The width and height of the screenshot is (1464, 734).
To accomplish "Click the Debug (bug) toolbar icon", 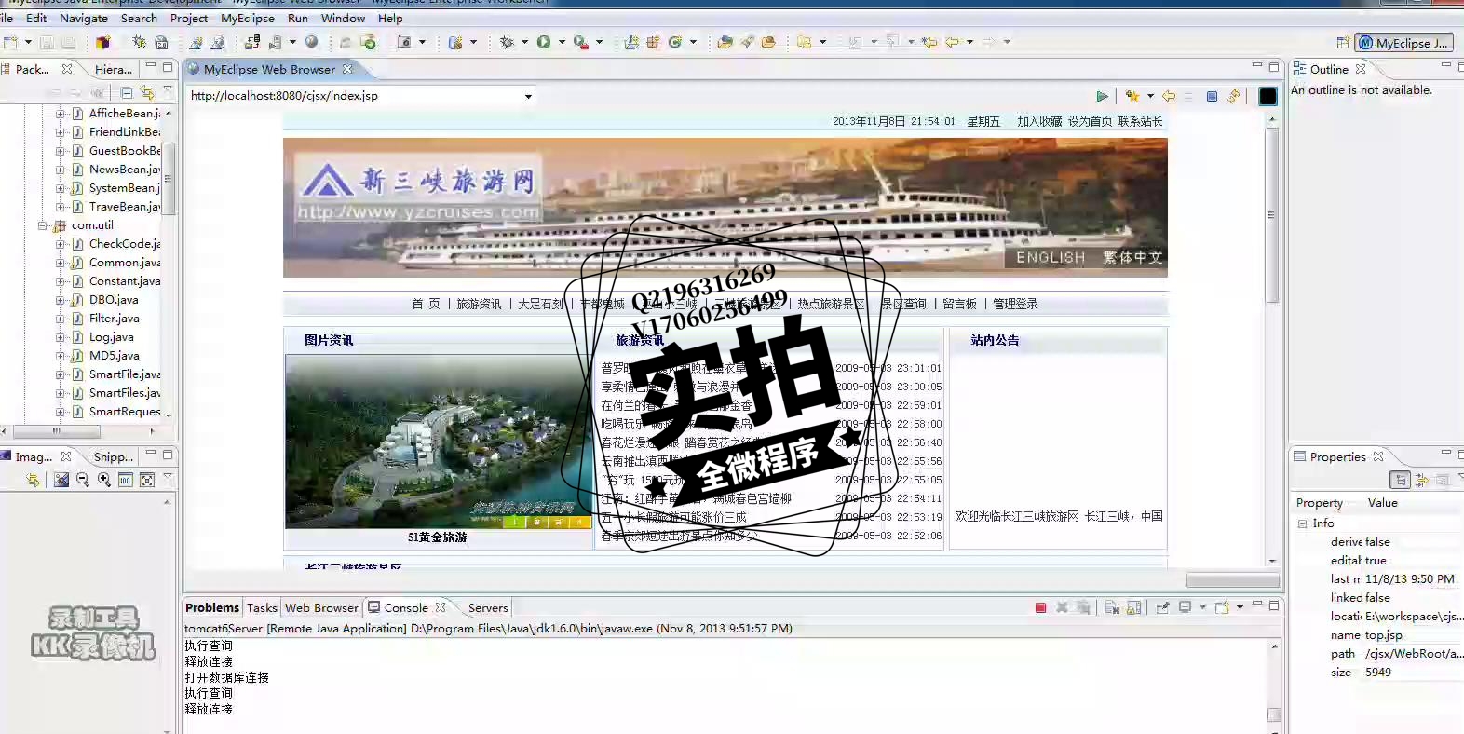I will (507, 42).
